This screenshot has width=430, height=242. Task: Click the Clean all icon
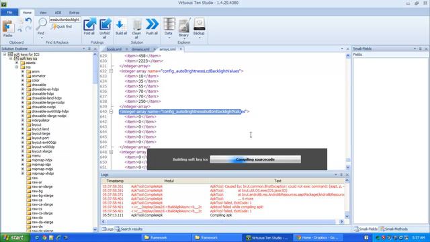coord(136,24)
